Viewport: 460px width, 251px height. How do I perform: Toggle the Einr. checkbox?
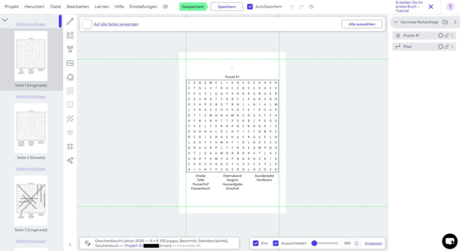[256, 243]
